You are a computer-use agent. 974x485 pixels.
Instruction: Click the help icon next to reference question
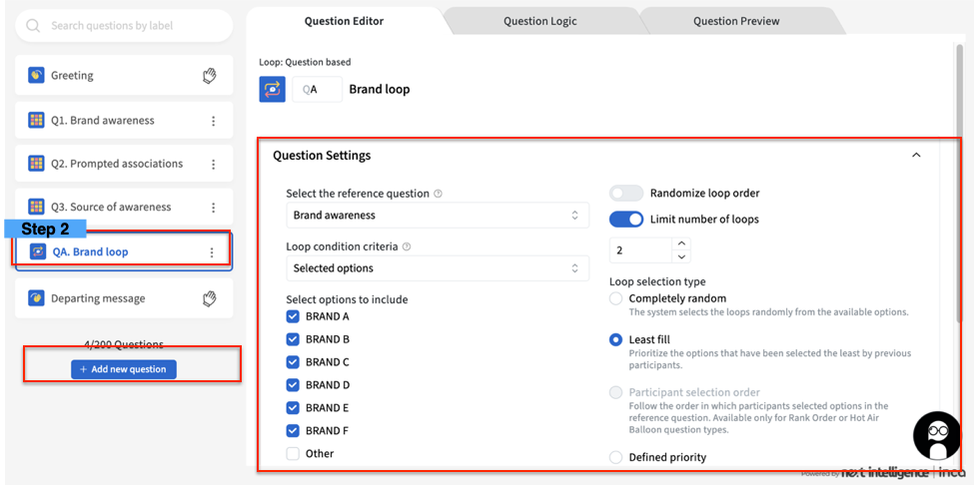pyautogui.click(x=439, y=194)
